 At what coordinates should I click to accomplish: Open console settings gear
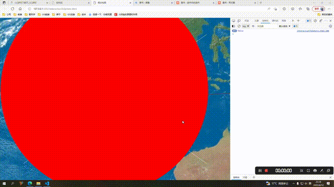click(x=330, y=26)
